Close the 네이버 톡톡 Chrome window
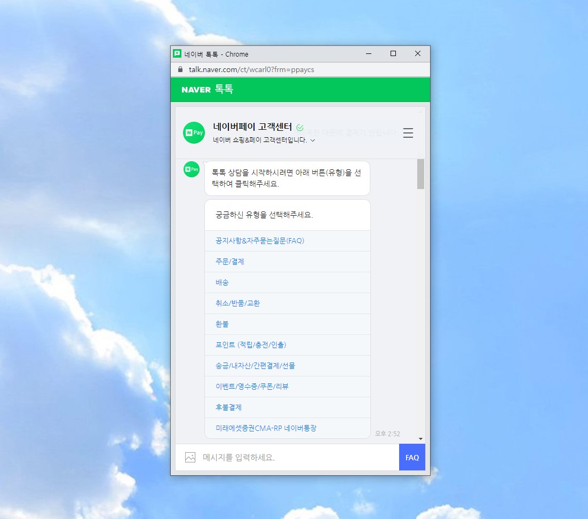This screenshot has width=588, height=519. (418, 54)
